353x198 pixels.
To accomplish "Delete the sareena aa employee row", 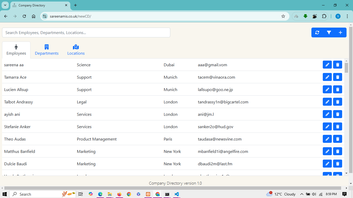I will [x=337, y=65].
